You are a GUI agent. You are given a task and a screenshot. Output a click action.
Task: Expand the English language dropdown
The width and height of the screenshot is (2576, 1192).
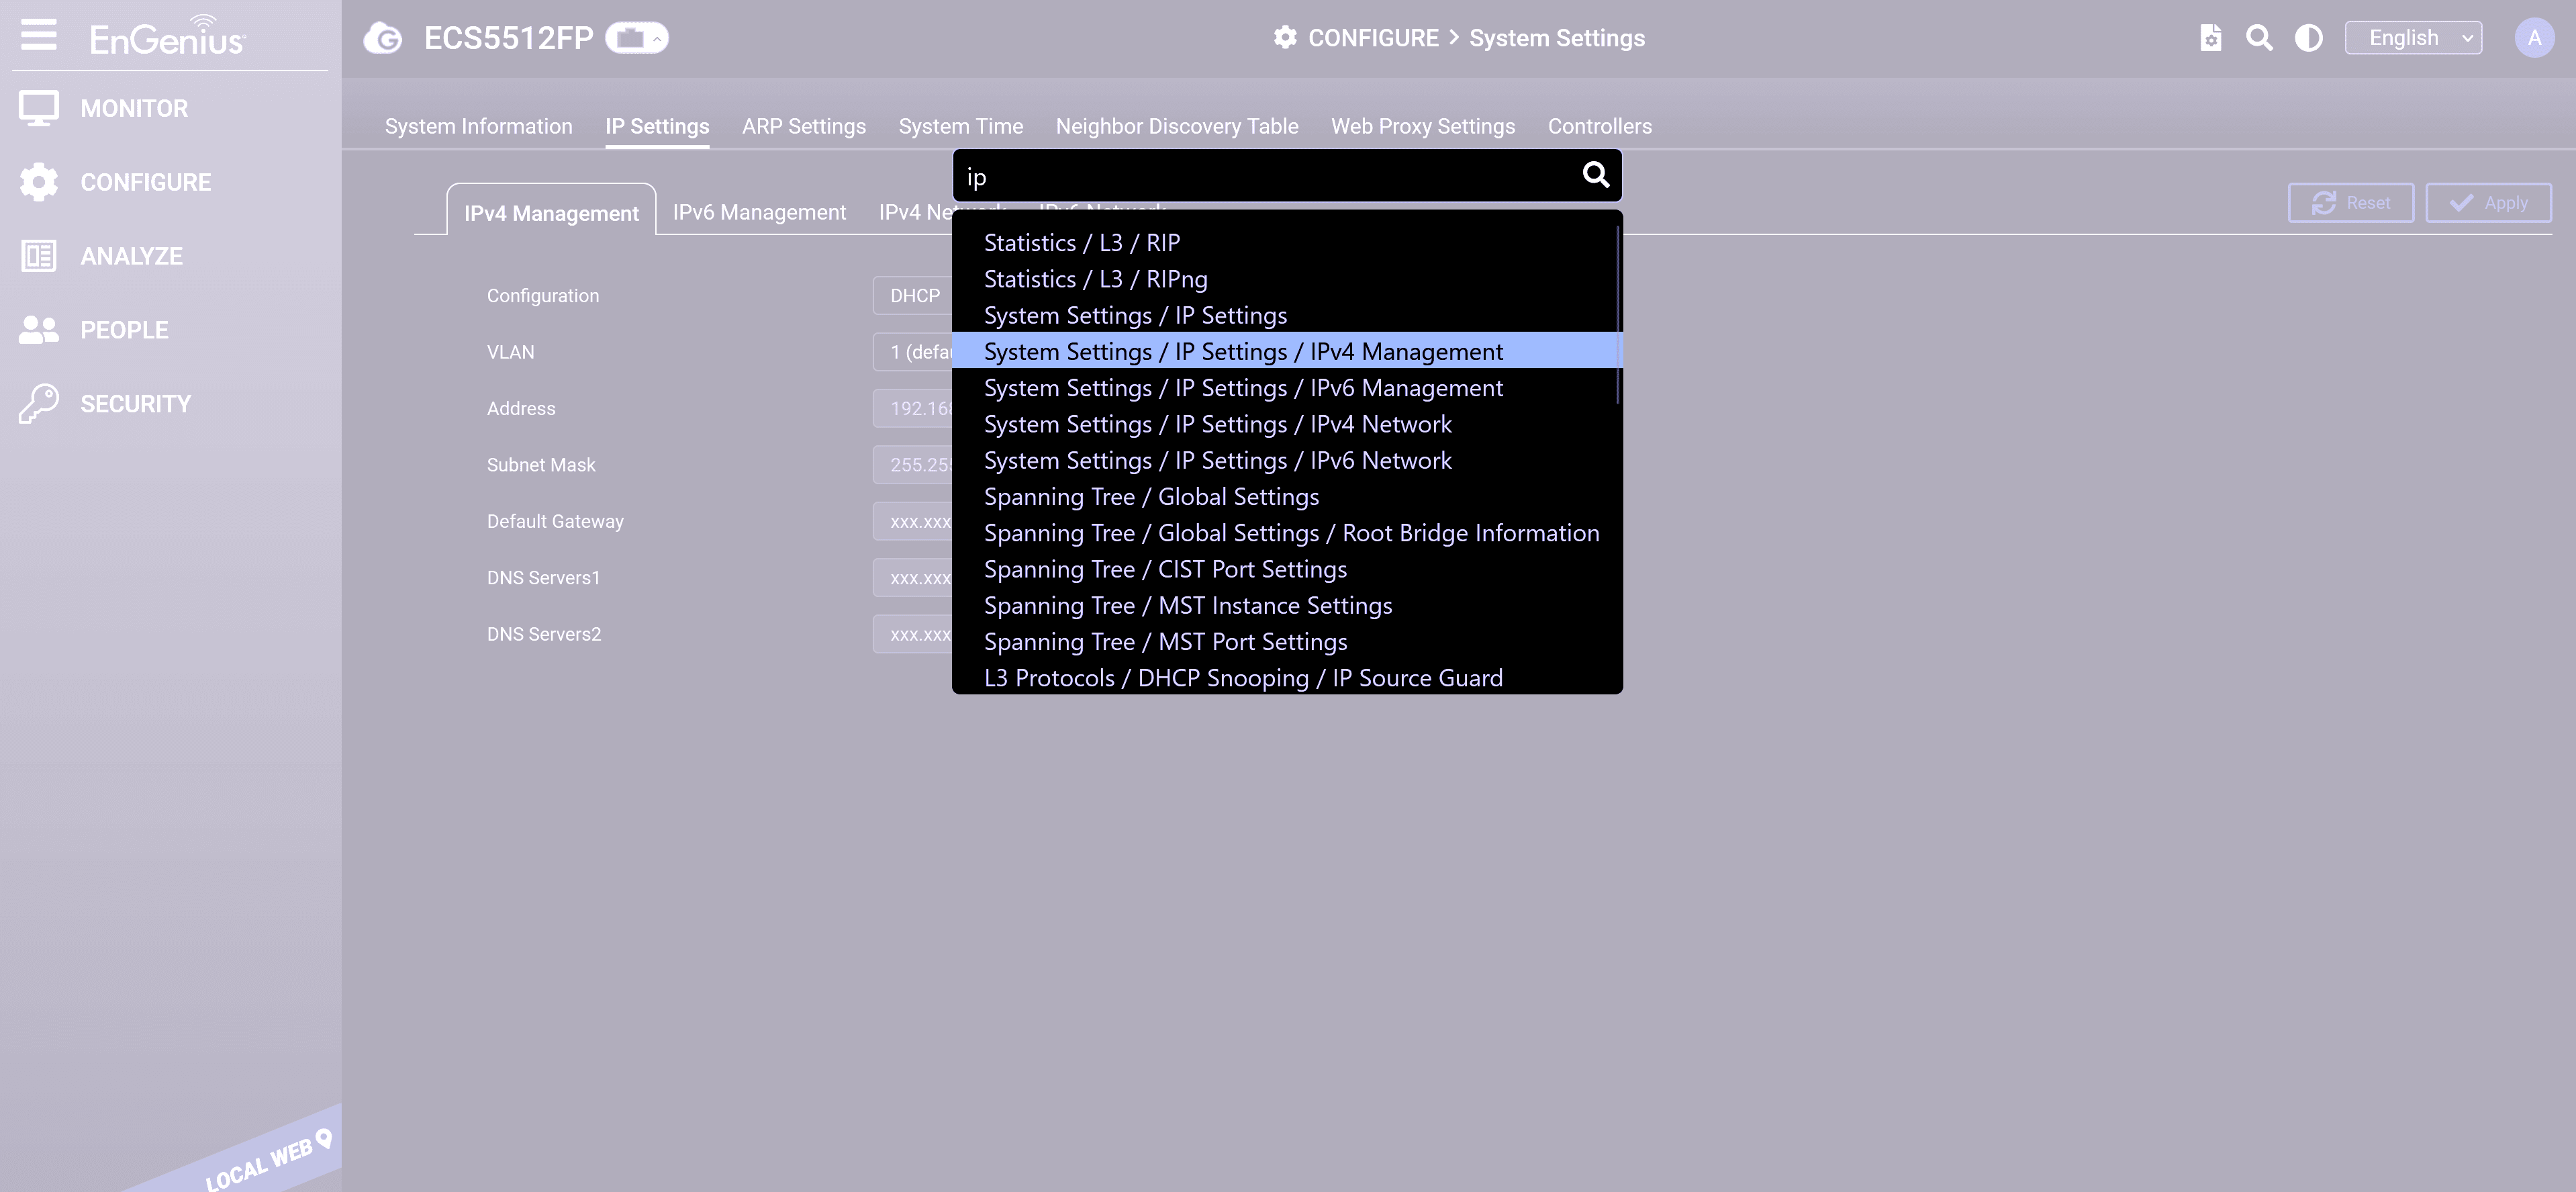click(2413, 38)
